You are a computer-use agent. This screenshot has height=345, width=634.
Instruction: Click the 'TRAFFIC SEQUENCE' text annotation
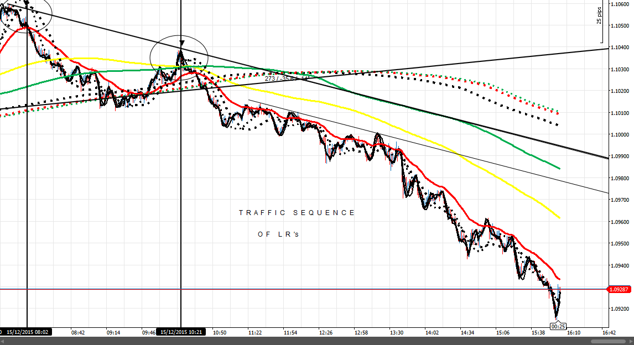(x=297, y=213)
